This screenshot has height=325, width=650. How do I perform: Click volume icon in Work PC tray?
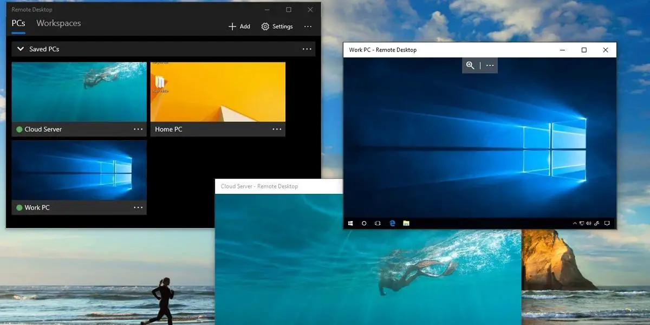[x=588, y=223]
